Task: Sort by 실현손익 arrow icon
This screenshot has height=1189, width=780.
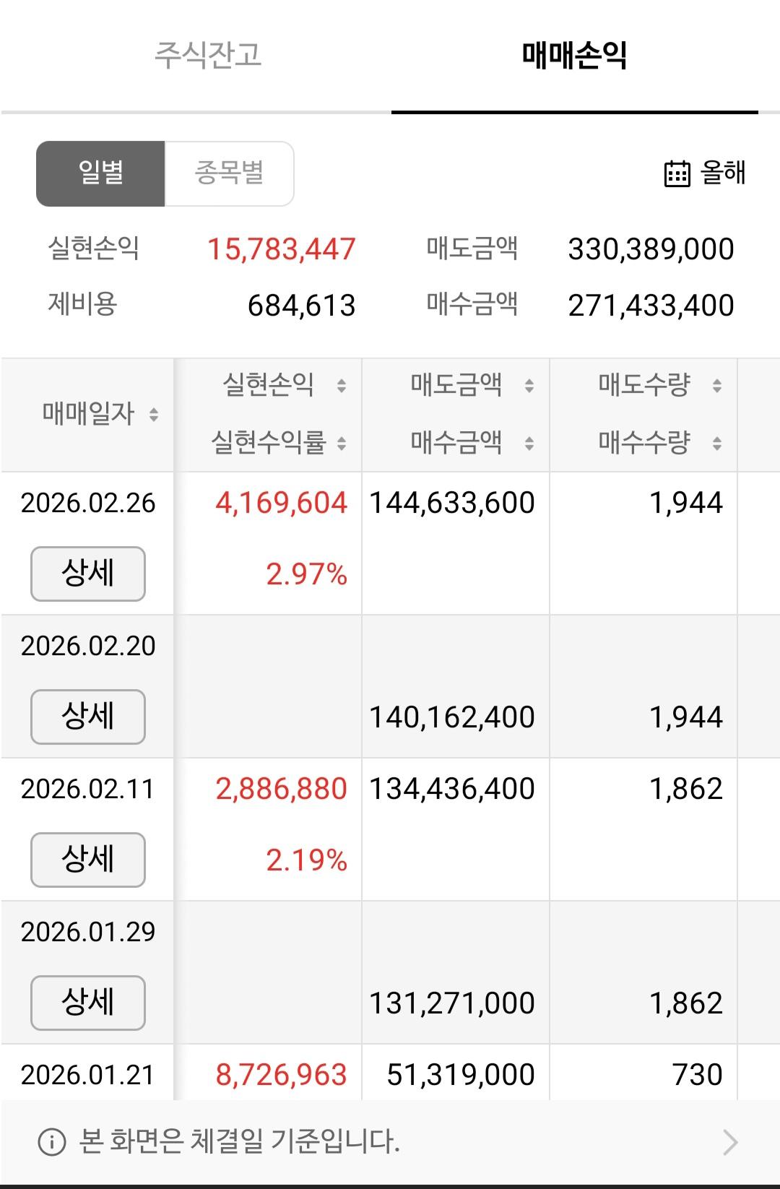Action: (342, 386)
